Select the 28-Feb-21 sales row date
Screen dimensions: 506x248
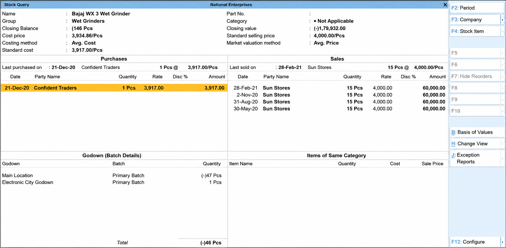click(246, 88)
